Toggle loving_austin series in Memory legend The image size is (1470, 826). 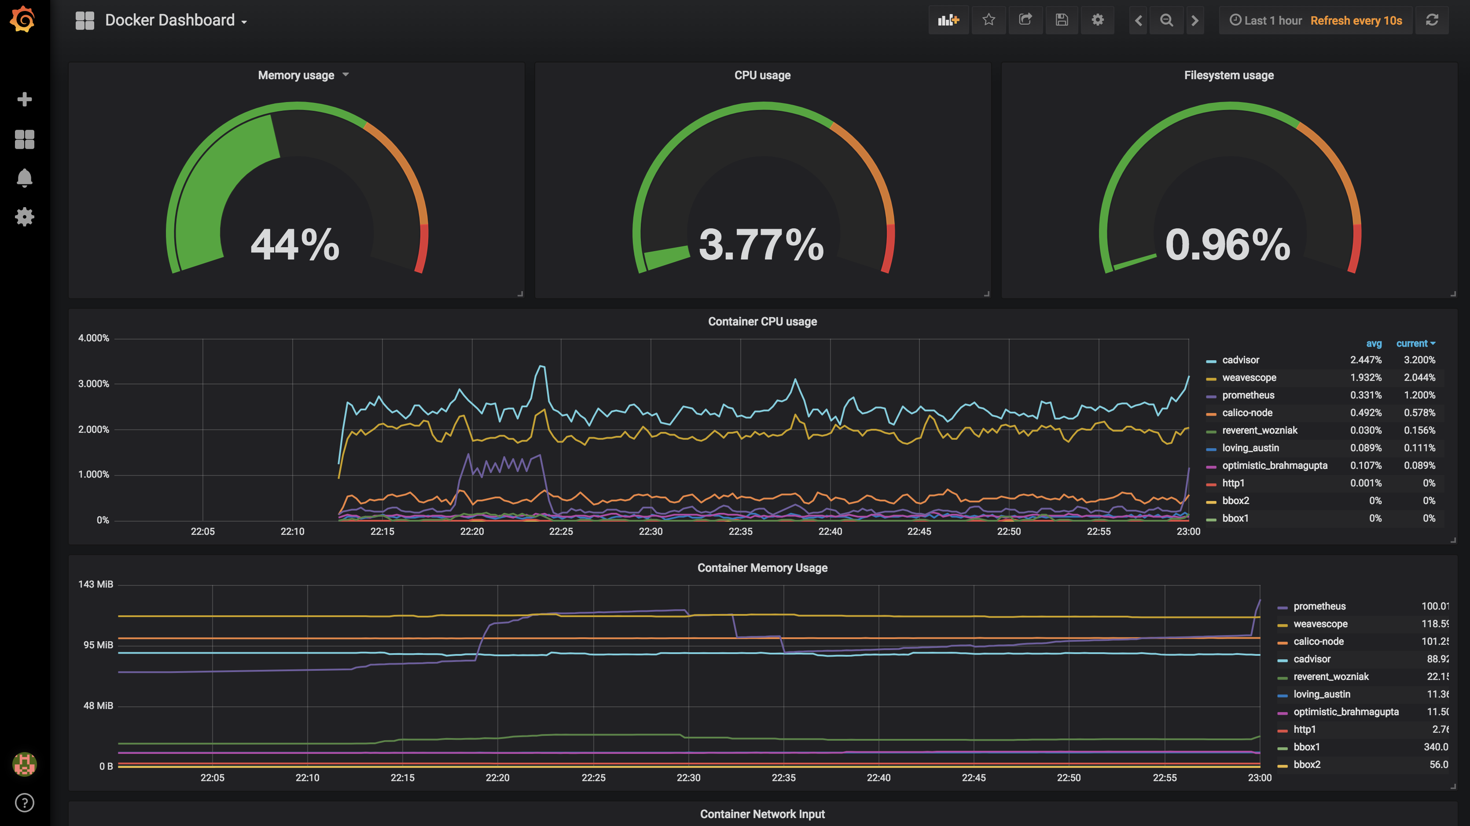(x=1322, y=694)
